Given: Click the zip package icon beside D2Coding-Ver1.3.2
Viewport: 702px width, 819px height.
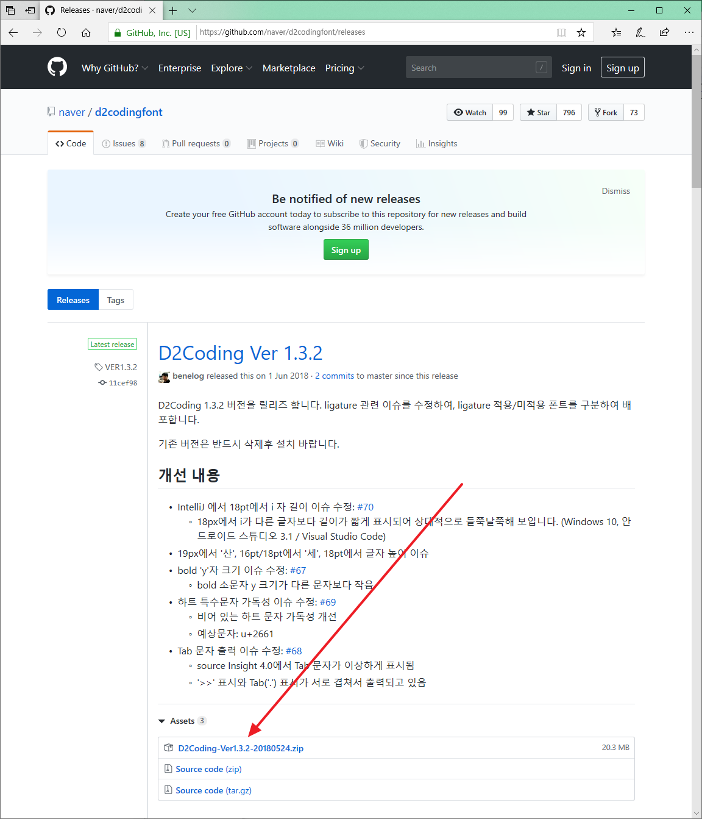Looking at the screenshot, I should [x=169, y=748].
